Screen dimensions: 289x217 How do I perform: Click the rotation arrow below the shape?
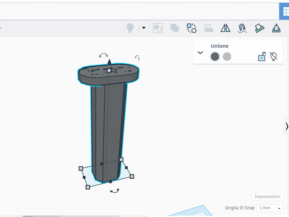[115, 191]
